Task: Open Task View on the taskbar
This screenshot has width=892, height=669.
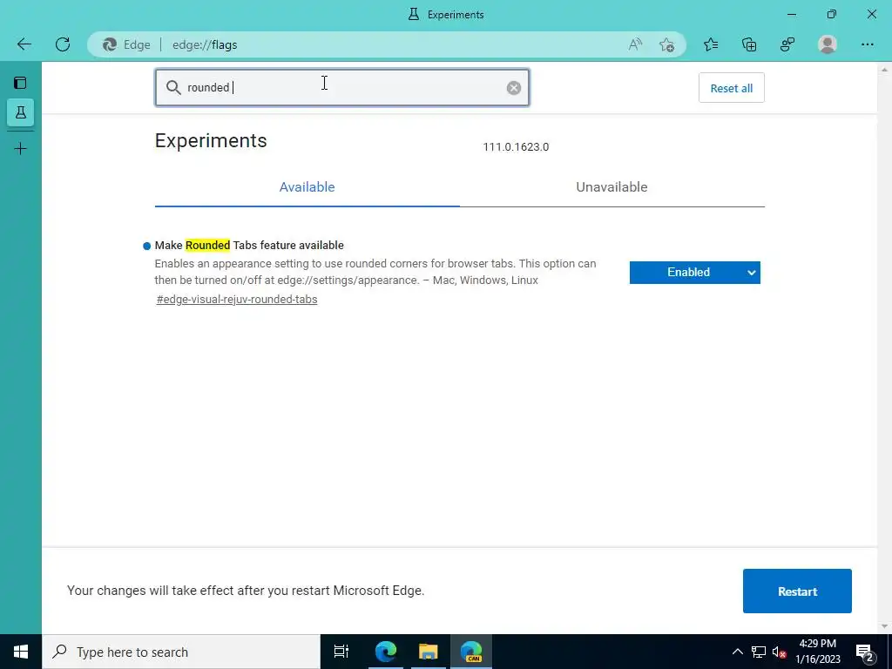Action: [341, 652]
